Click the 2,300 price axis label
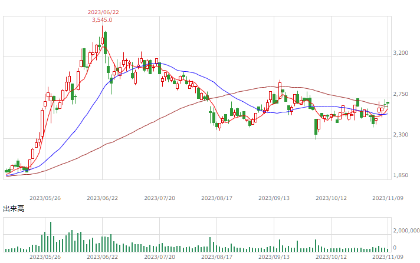Image resolution: width=420 pixels, height=263 pixels. 401,134
